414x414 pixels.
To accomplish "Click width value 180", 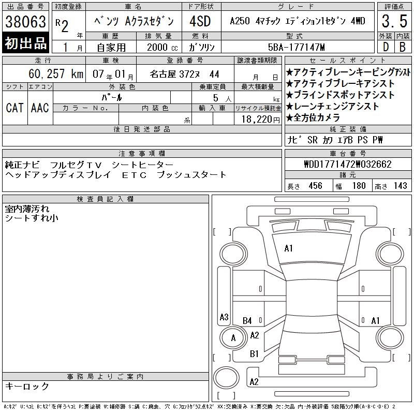I will click(x=359, y=186).
